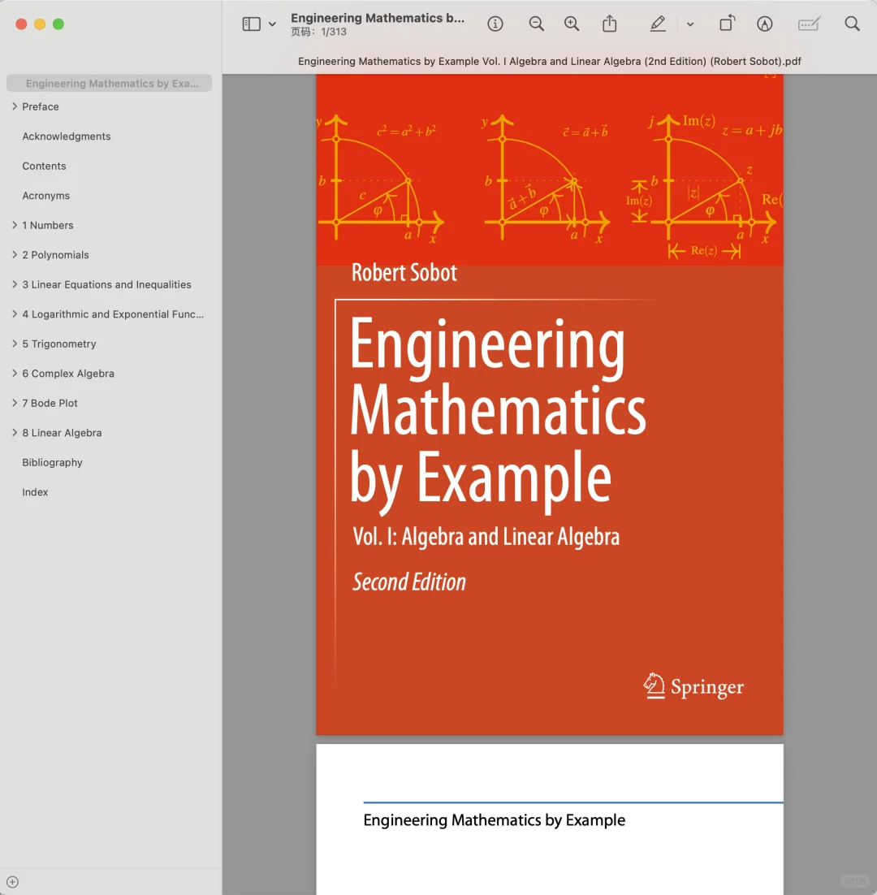This screenshot has width=877, height=895.
Task: Click the window title in the toolbar
Action: (378, 18)
